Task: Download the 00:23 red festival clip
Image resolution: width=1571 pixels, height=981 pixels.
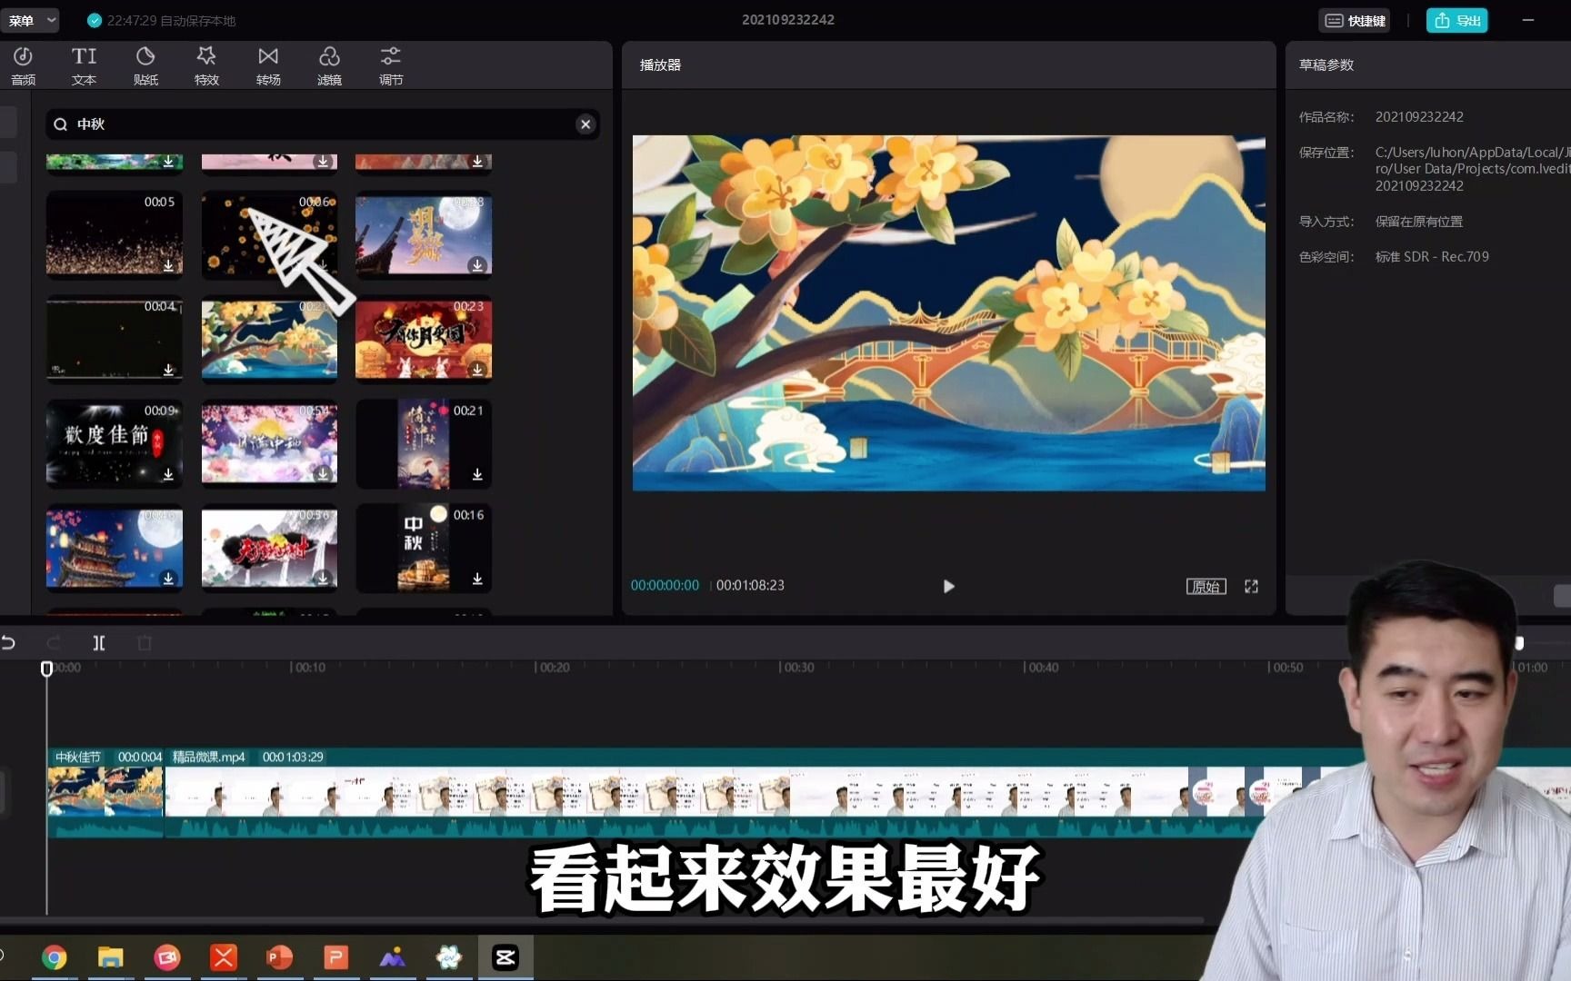Action: pos(477,370)
